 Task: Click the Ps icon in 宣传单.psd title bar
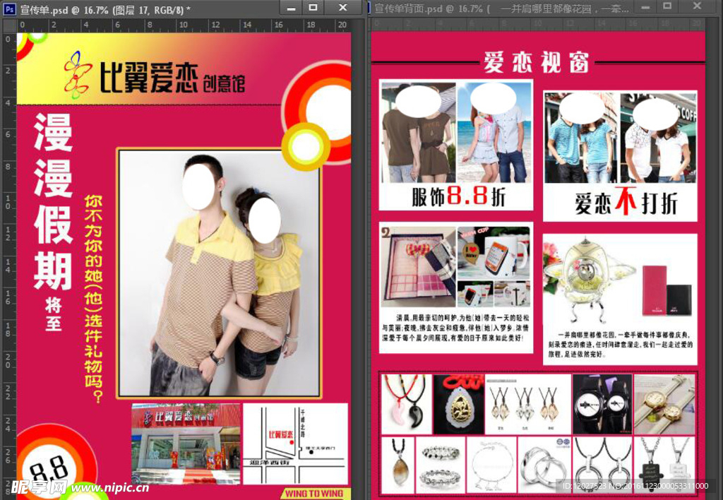click(10, 8)
